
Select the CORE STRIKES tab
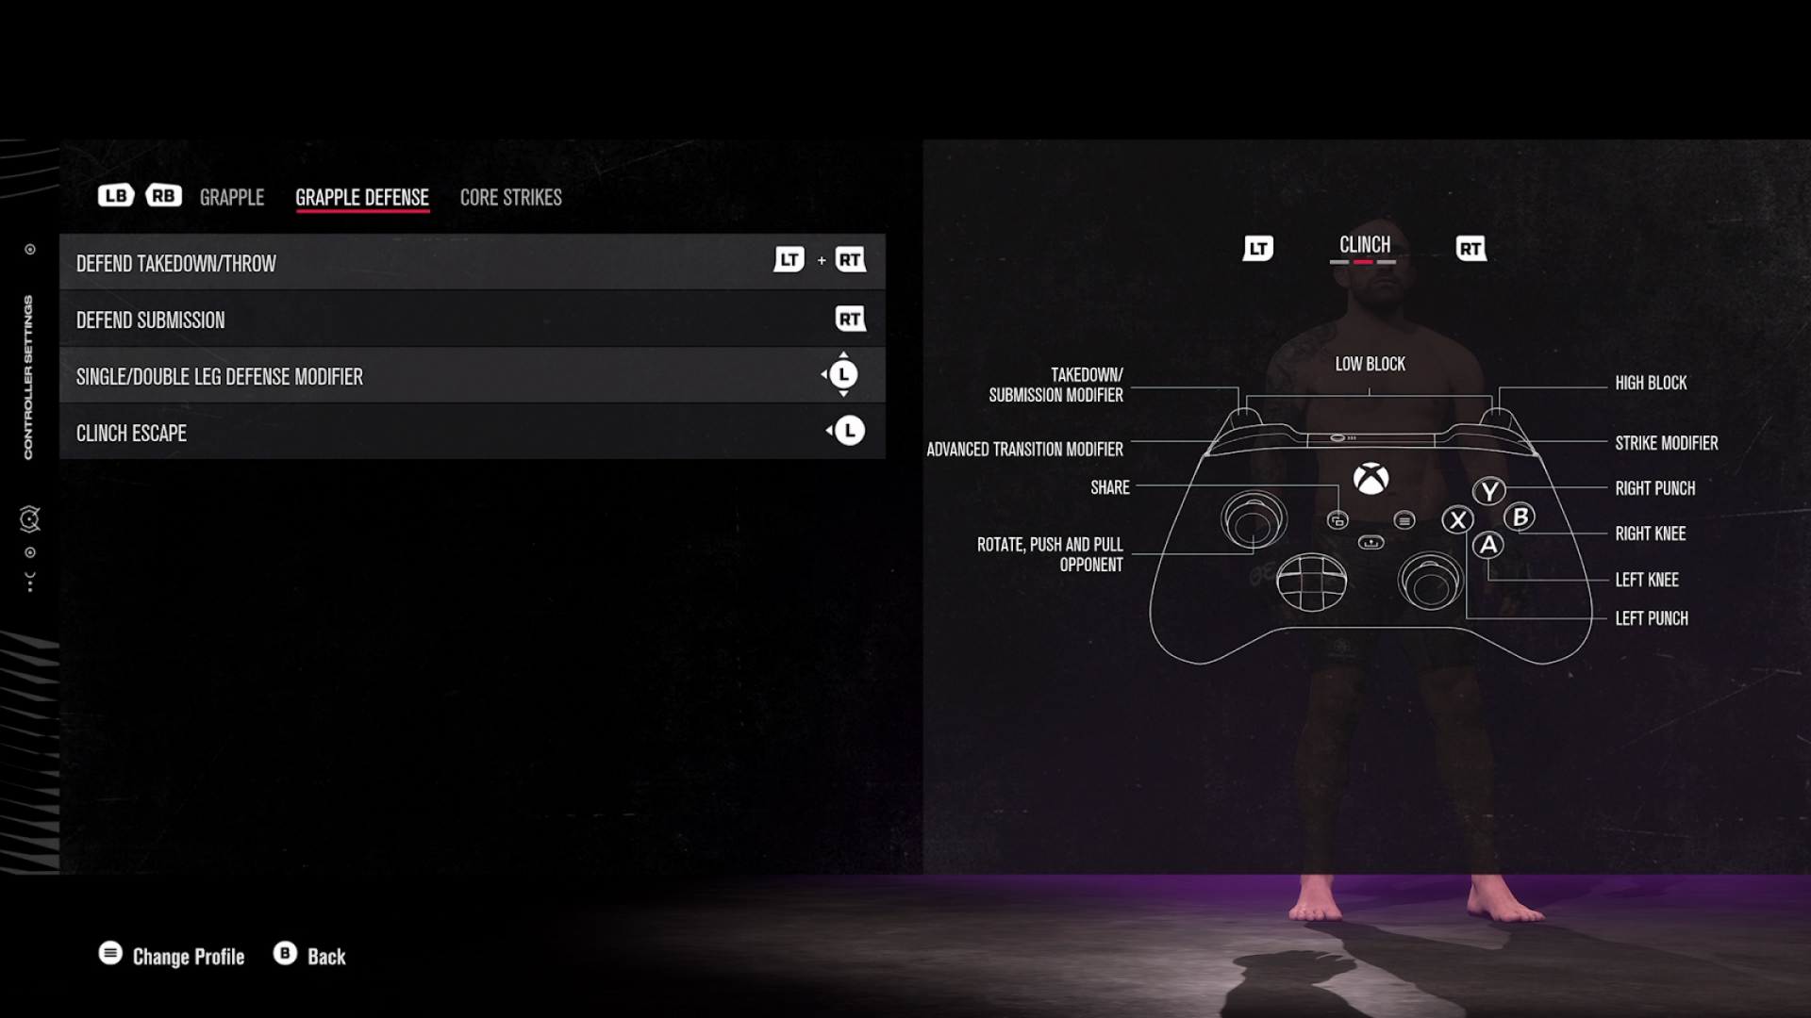pyautogui.click(x=510, y=196)
